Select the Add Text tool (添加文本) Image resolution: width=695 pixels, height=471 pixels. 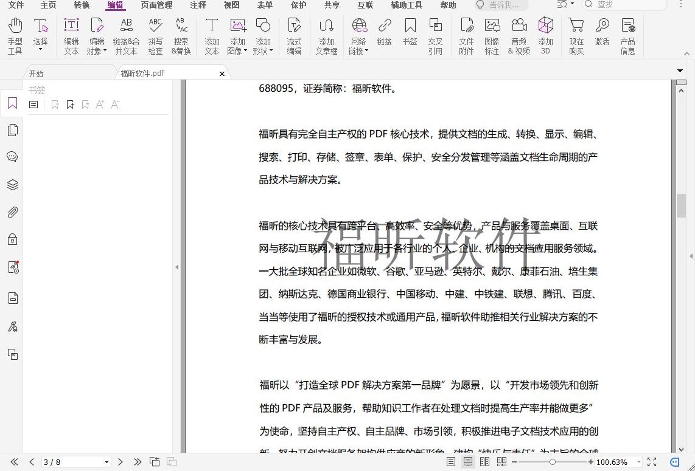212,35
